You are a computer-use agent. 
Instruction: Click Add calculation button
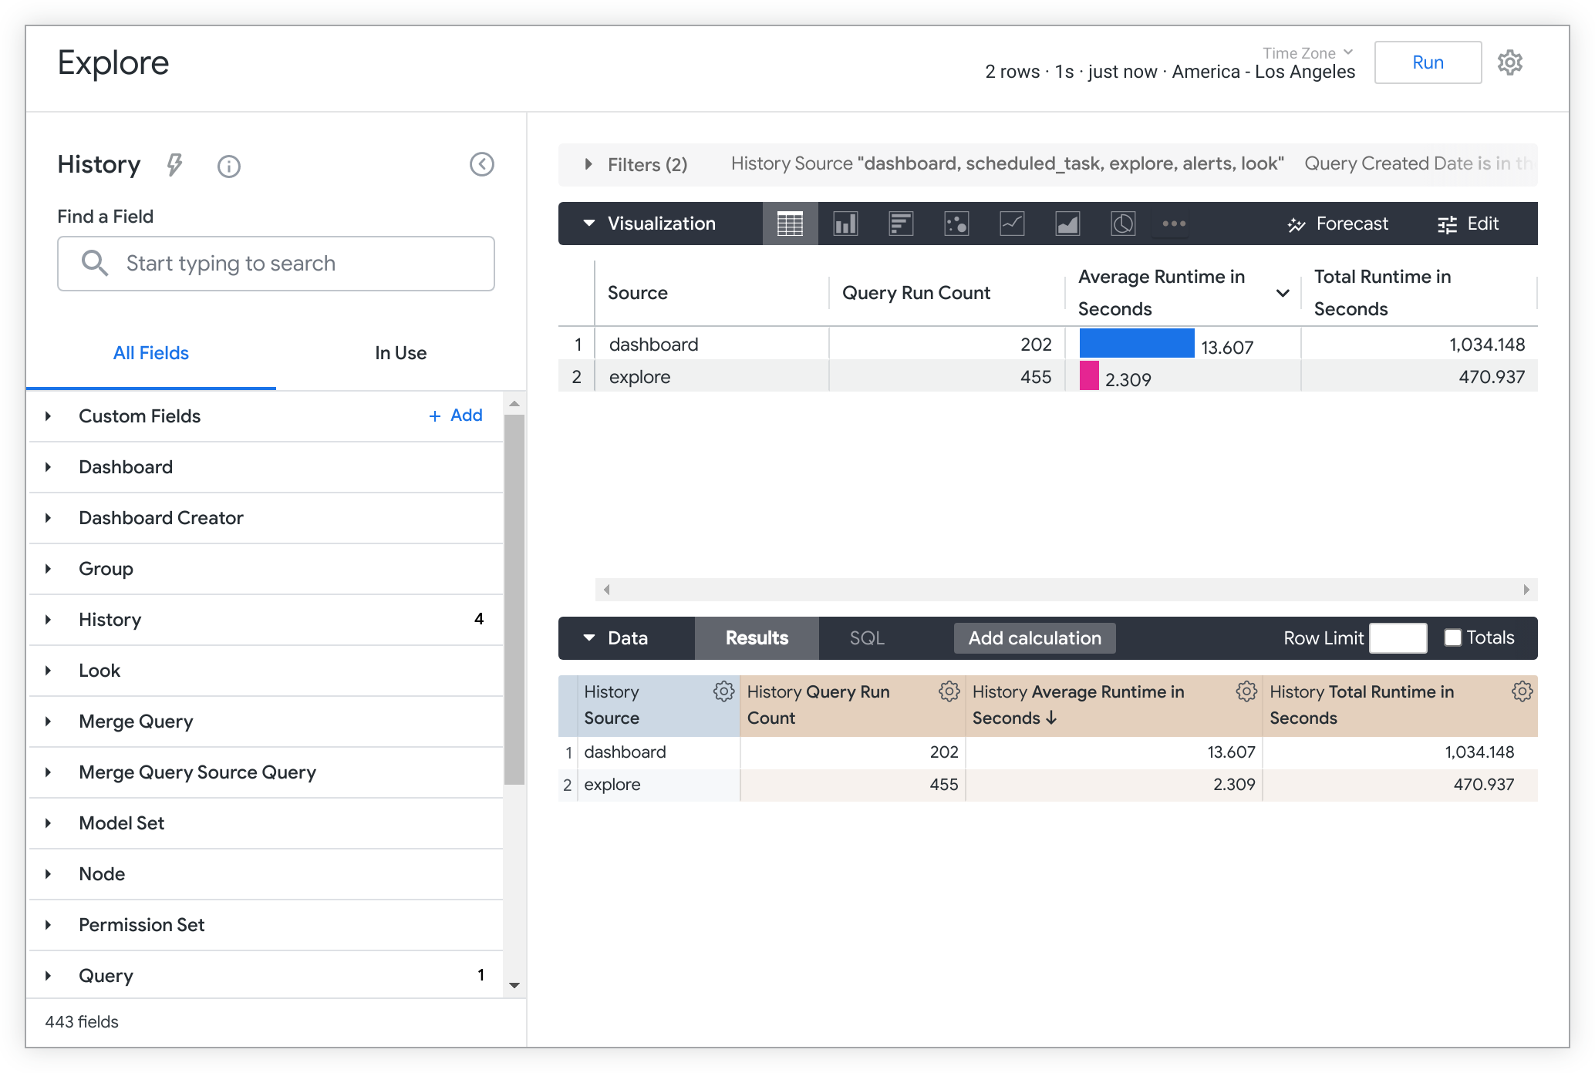click(1034, 638)
